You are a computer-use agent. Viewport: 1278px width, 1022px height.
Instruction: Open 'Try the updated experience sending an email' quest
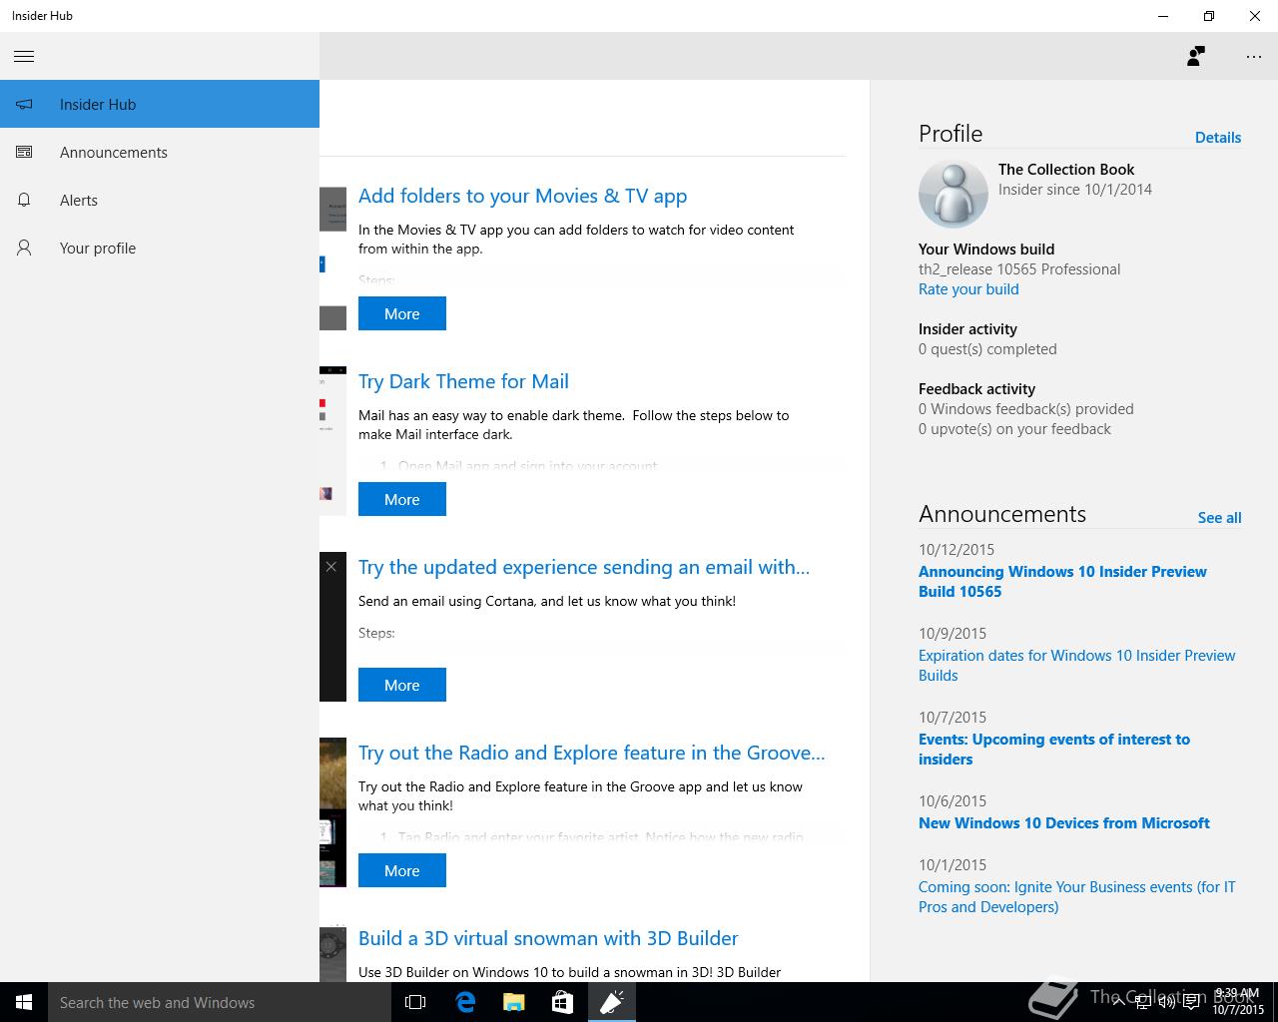[584, 567]
